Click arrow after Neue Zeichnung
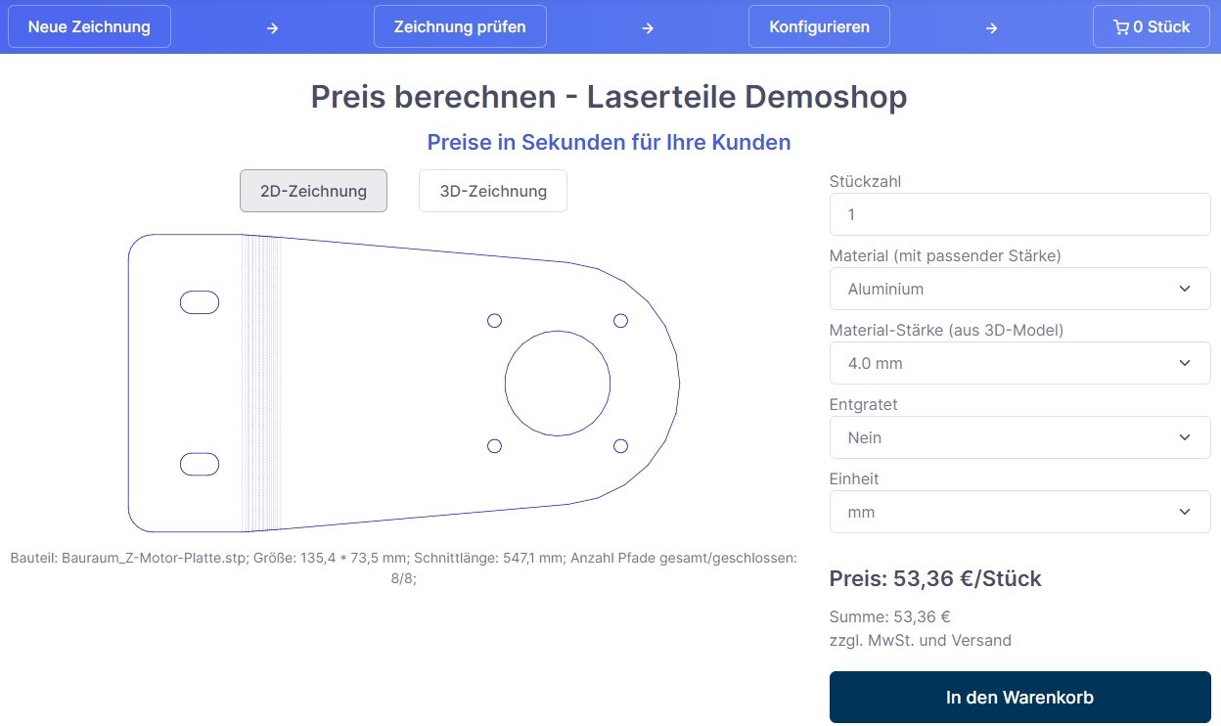Screen dimensions: 1221x726 click(273, 27)
